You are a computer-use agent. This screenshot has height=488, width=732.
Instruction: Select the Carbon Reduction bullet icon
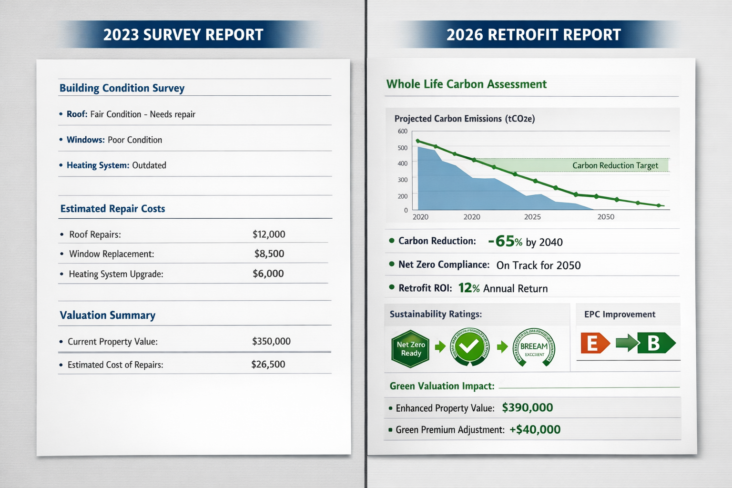391,242
